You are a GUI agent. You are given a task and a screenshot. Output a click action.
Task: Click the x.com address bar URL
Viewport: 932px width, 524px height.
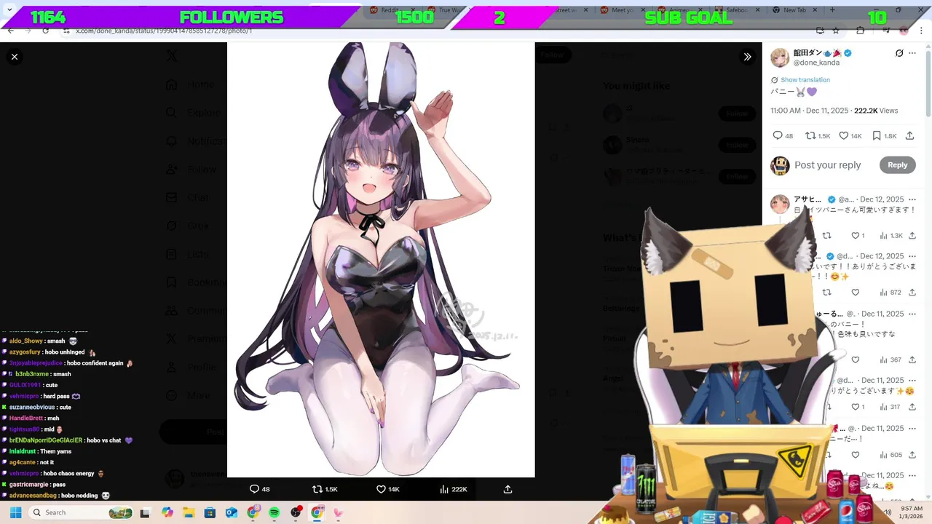click(164, 31)
